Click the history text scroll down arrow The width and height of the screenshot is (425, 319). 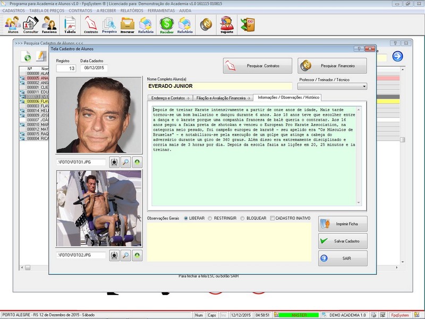click(x=359, y=203)
